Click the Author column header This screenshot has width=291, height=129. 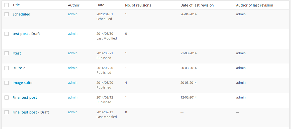point(74,5)
